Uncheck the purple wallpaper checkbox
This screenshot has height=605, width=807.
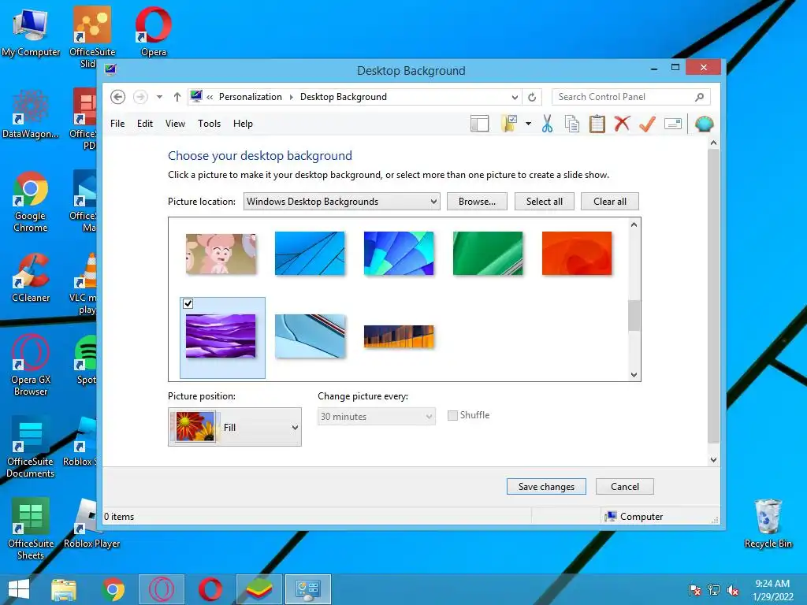point(188,303)
